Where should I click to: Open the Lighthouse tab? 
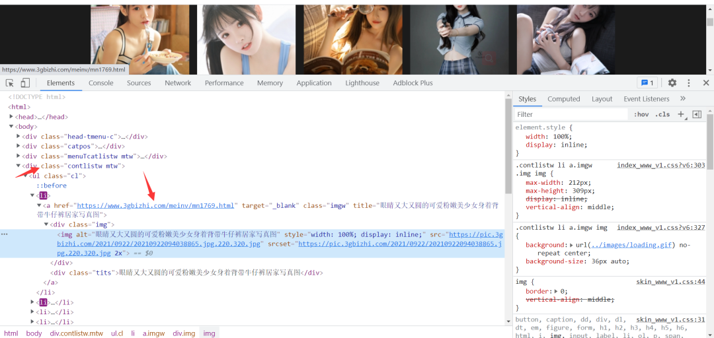tap(362, 83)
